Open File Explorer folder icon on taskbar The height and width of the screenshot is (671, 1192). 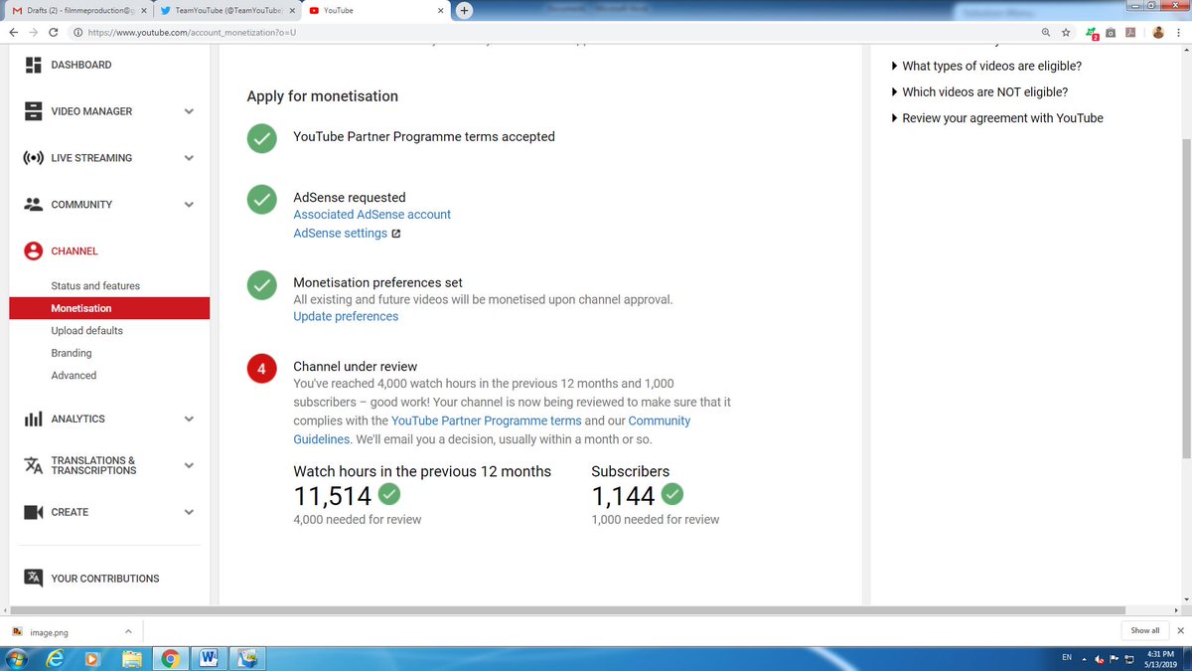[x=131, y=658]
